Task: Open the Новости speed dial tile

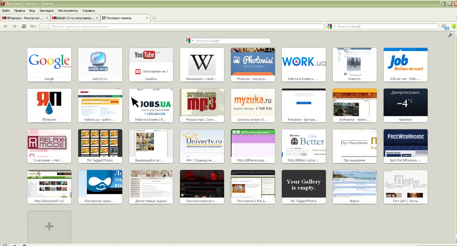Action: [x=355, y=65]
